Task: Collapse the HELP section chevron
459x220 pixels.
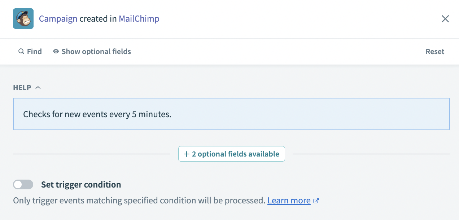Action: pyautogui.click(x=38, y=88)
